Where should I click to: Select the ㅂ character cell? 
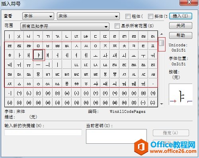tap(48, 46)
